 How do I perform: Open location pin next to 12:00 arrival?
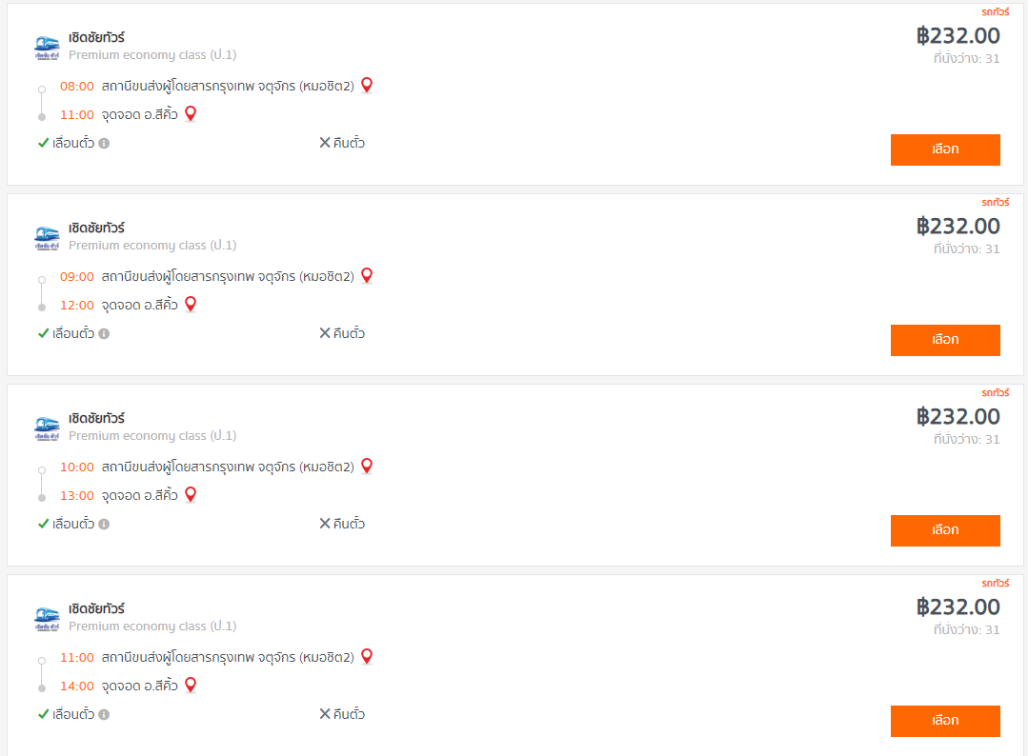(191, 305)
